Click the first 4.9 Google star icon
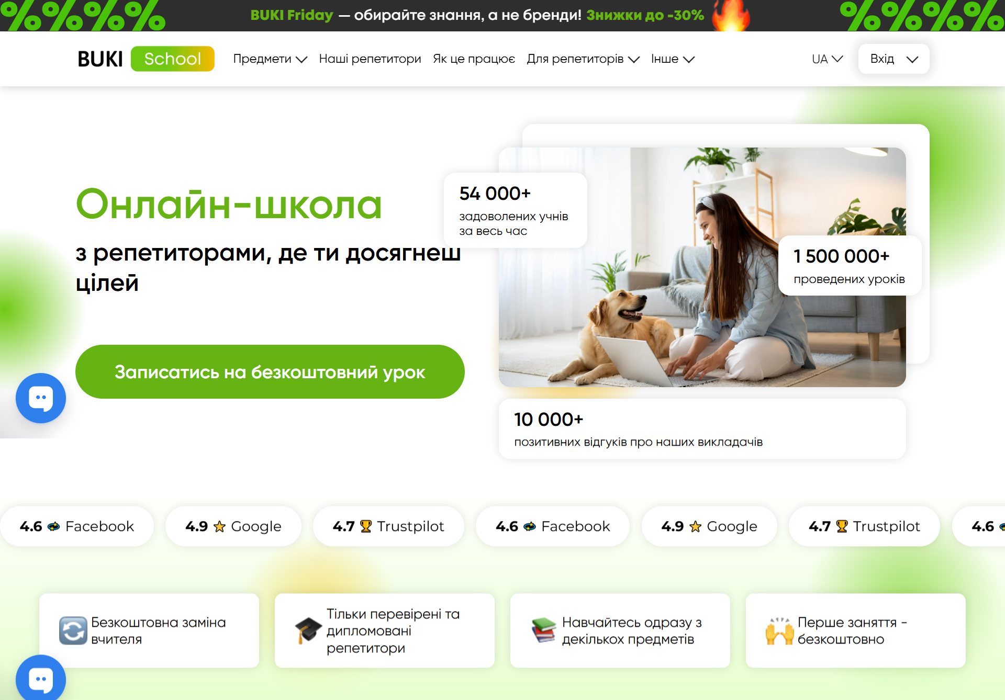This screenshot has width=1005, height=700. pos(219,526)
